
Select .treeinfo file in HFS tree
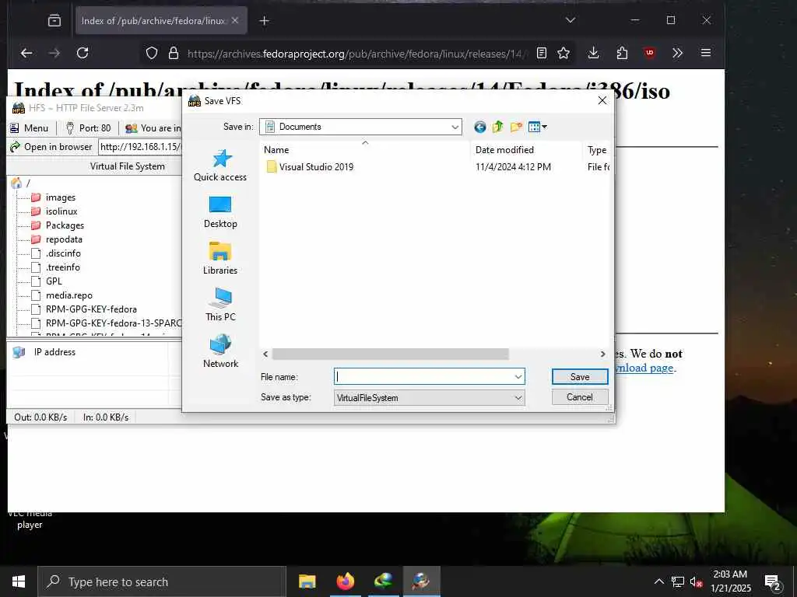tap(55, 267)
